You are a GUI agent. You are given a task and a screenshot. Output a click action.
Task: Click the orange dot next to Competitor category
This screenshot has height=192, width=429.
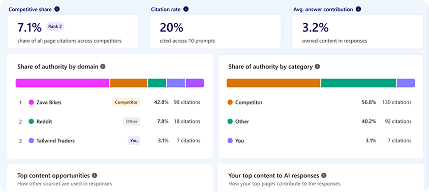[230, 103]
